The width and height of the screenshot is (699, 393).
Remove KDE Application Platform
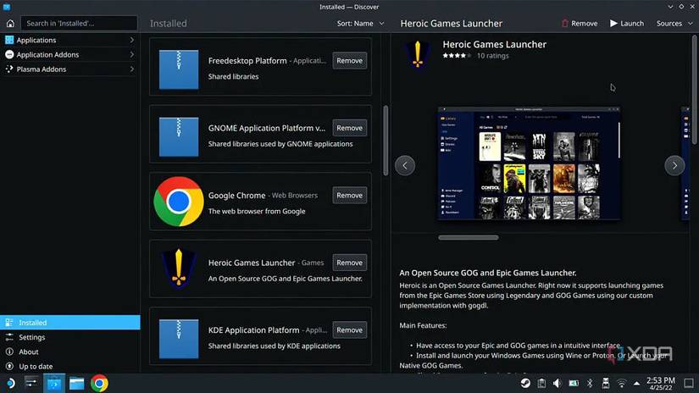349,329
